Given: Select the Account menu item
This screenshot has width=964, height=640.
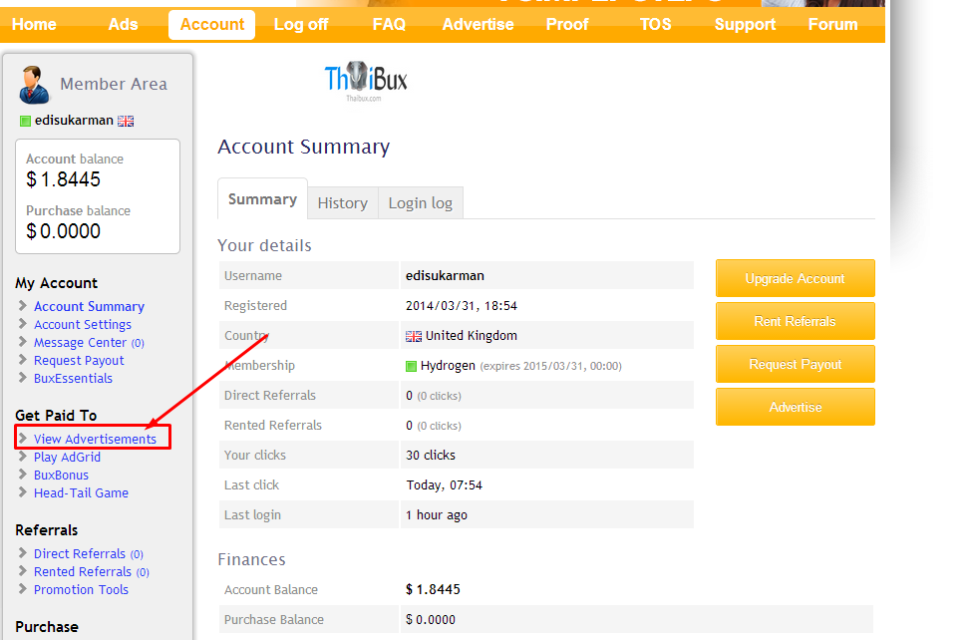Looking at the screenshot, I should pyautogui.click(x=212, y=25).
